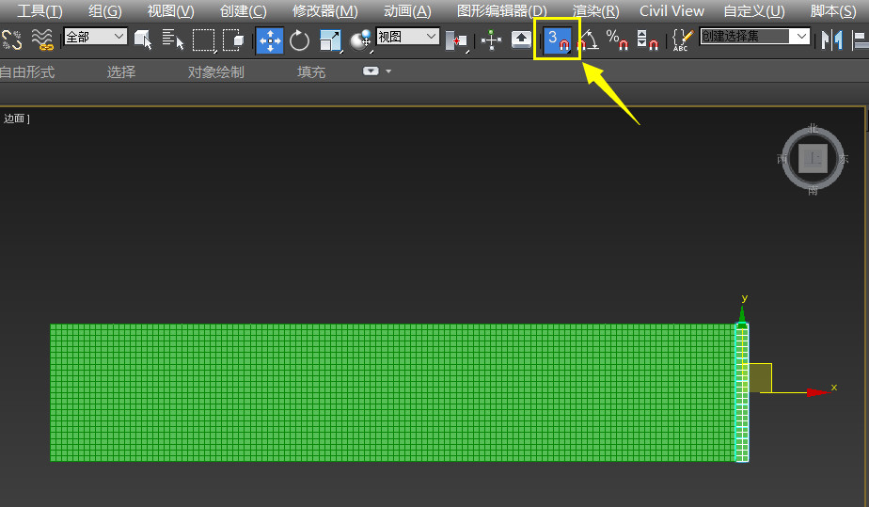Click the ribbon minimize toggle button
The width and height of the screenshot is (869, 507).
point(371,71)
